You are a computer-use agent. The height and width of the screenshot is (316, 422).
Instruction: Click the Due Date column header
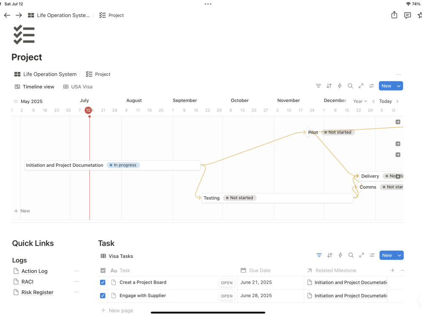[255, 270]
